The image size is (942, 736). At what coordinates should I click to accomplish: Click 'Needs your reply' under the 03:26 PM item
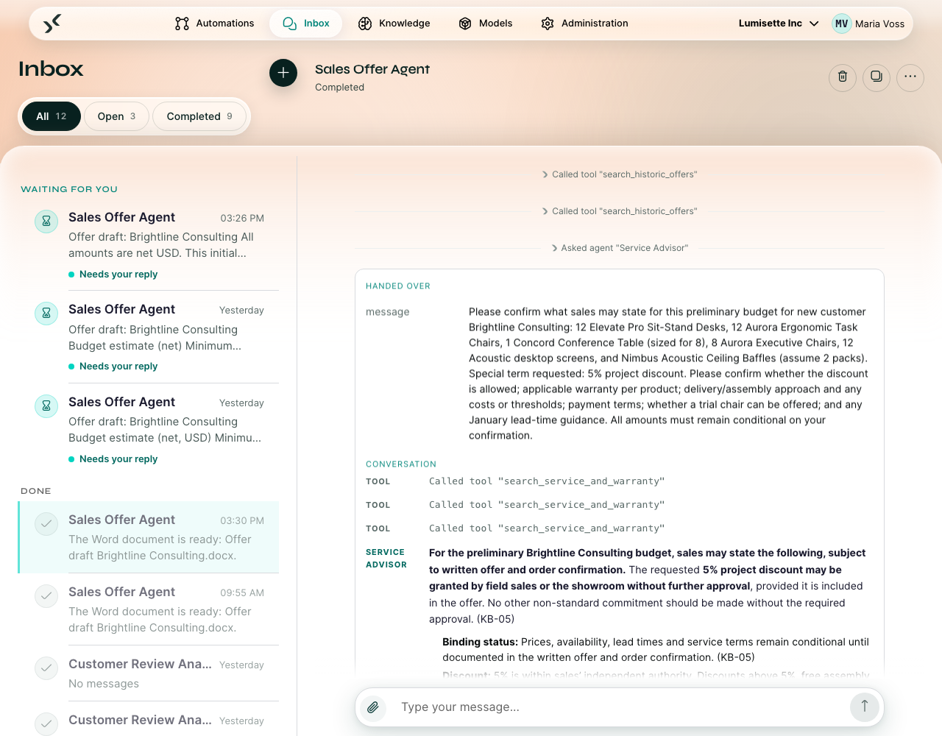coord(118,275)
